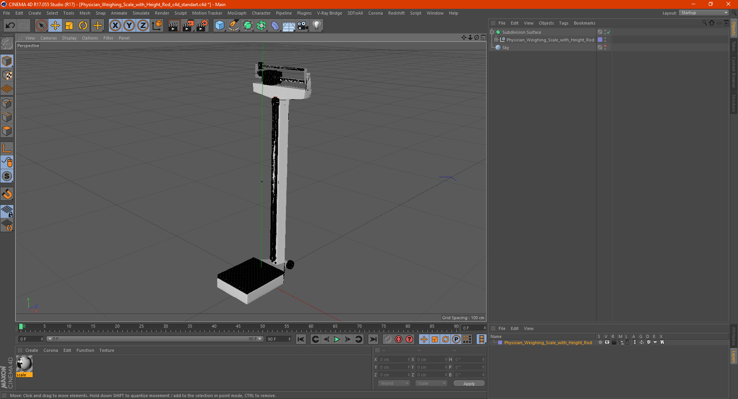This screenshot has width=738, height=399.
Task: Add a Subdivision Surface generator icon
Action: [x=248, y=26]
